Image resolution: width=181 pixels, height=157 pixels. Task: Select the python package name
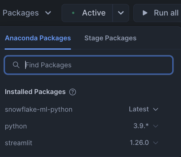[x=16, y=126]
